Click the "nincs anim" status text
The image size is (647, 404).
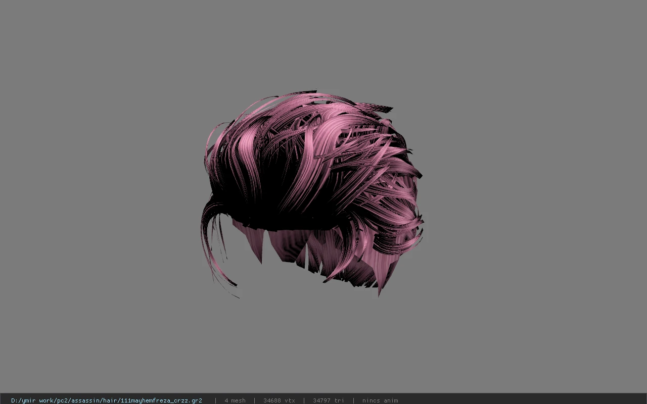[x=380, y=400]
